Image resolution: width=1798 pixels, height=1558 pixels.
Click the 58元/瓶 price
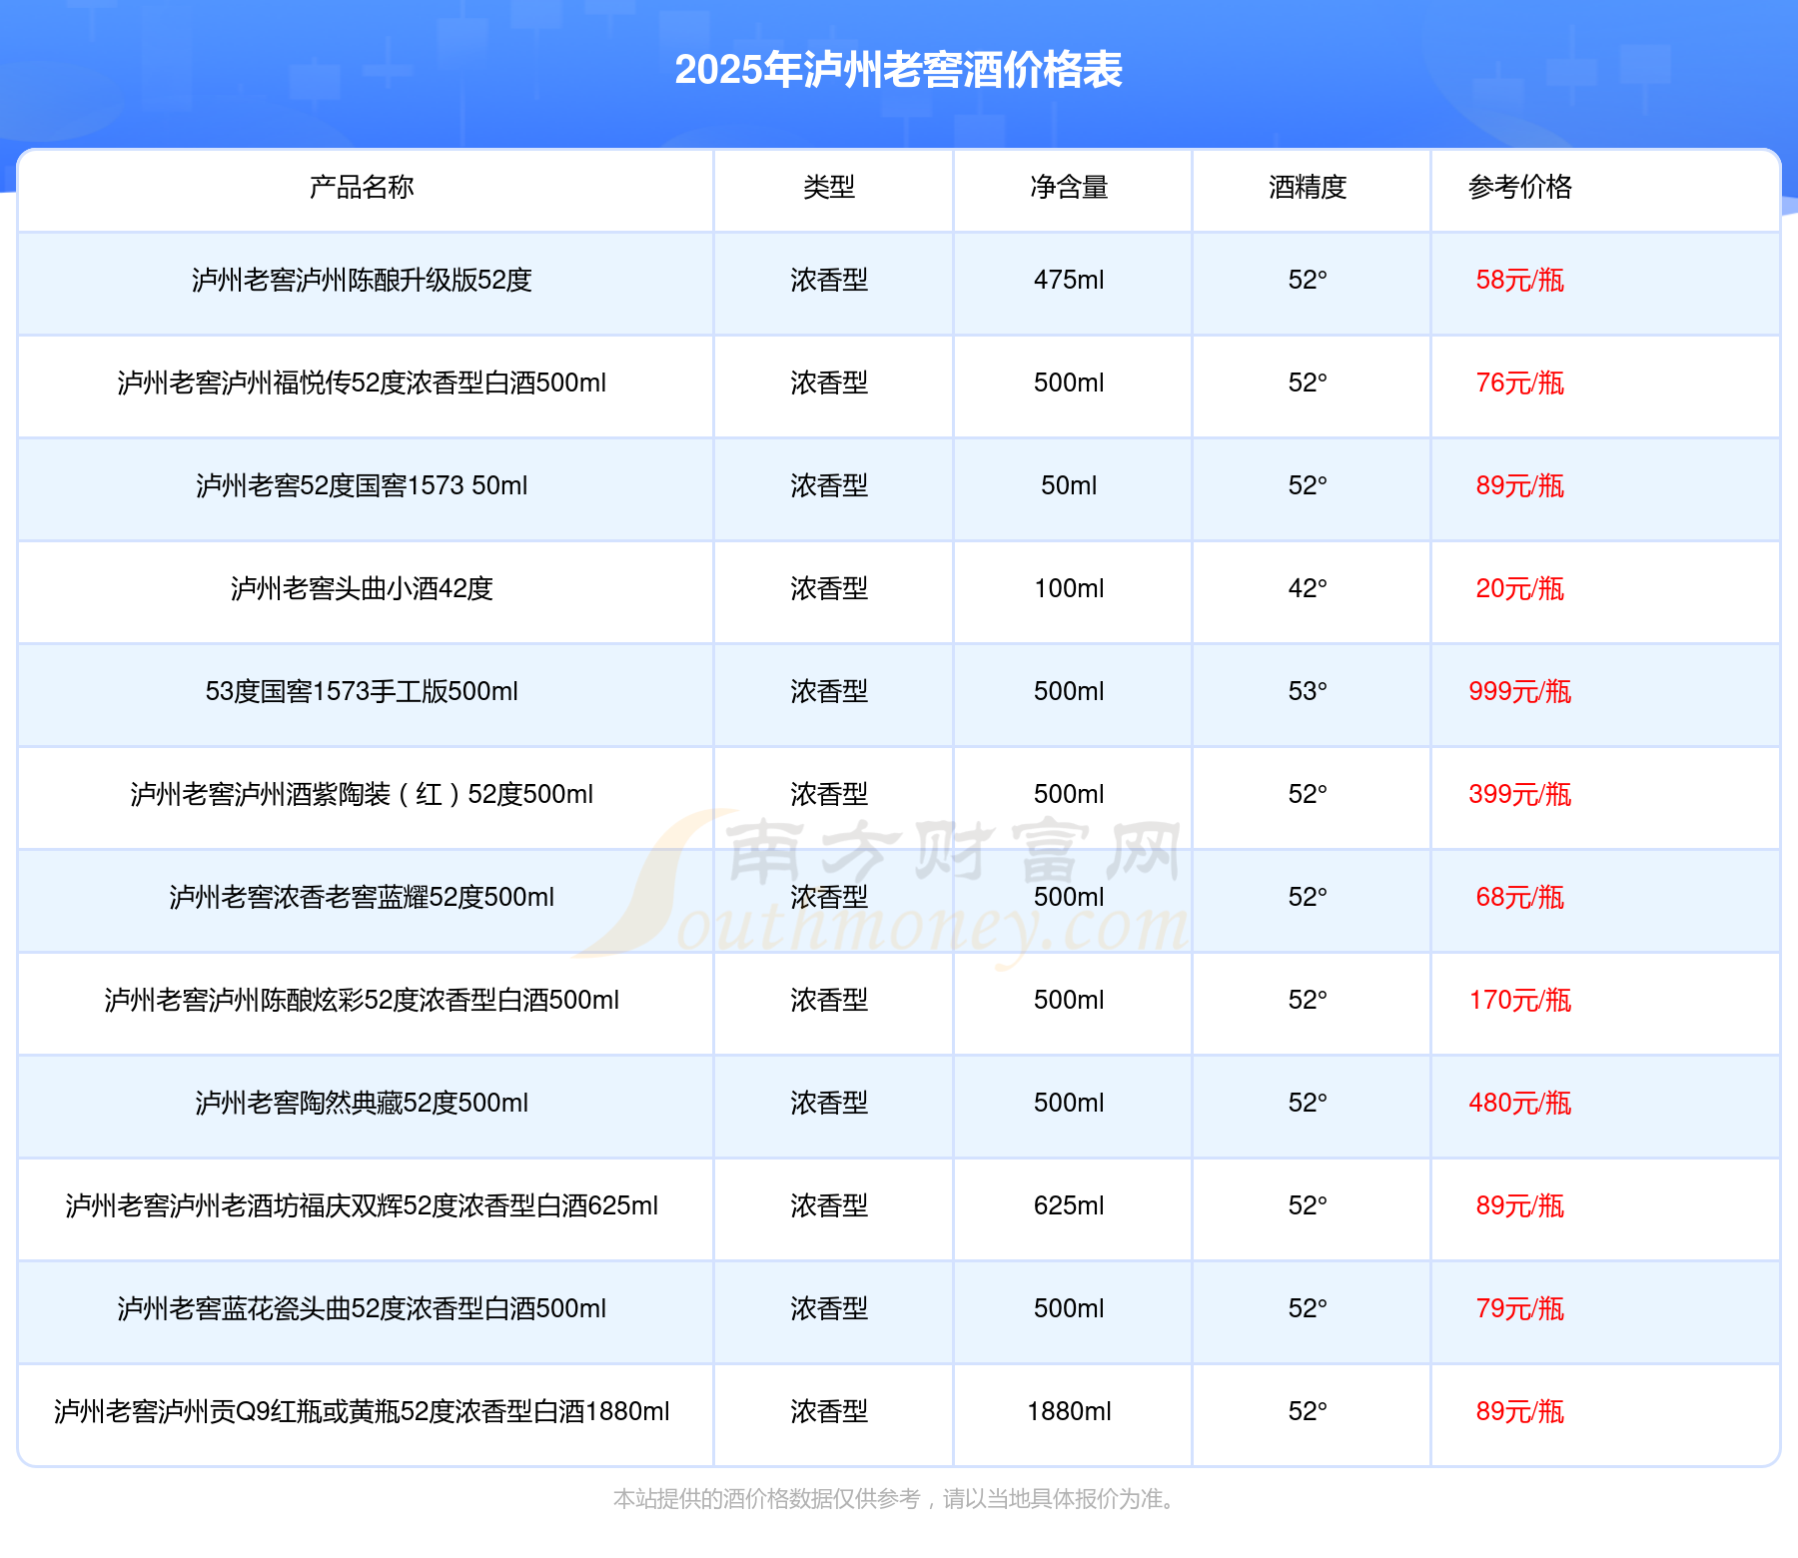coord(1519,281)
